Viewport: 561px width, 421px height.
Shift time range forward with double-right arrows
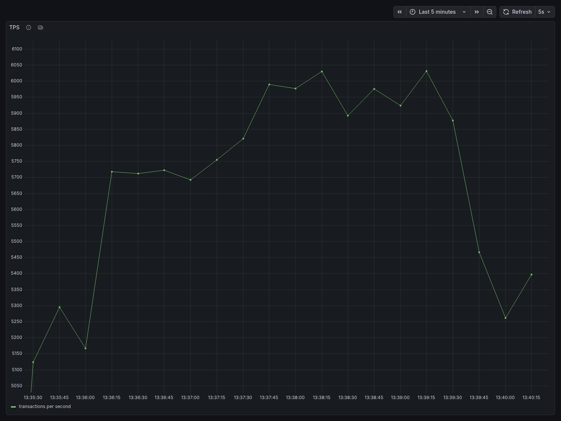(477, 12)
